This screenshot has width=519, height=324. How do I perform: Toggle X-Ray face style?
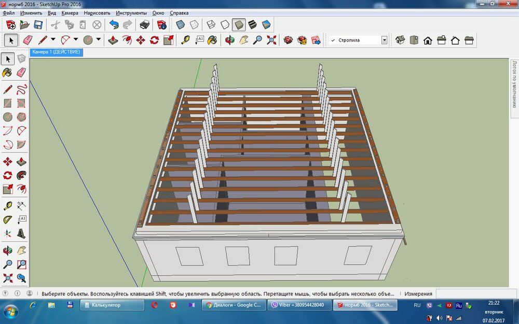(x=180, y=24)
